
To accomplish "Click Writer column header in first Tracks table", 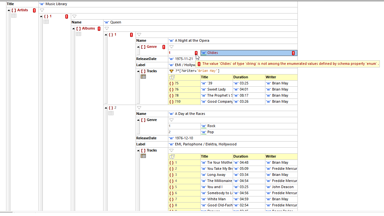I will [x=281, y=77].
